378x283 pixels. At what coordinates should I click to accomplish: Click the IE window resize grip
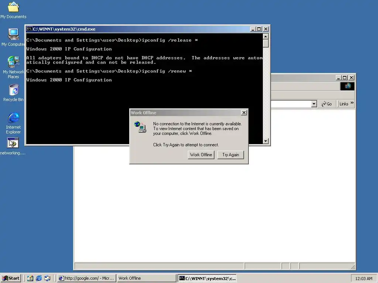(353, 267)
